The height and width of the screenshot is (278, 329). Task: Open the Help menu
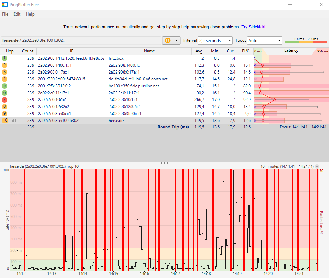30,14
